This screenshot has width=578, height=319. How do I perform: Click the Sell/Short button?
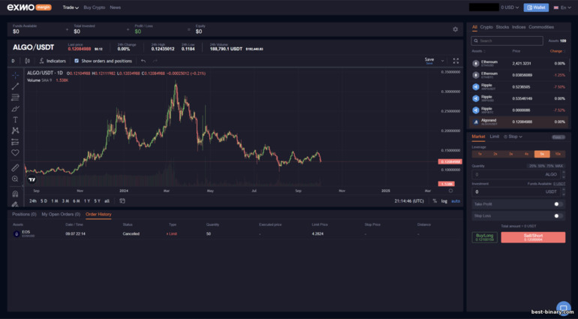point(533,237)
